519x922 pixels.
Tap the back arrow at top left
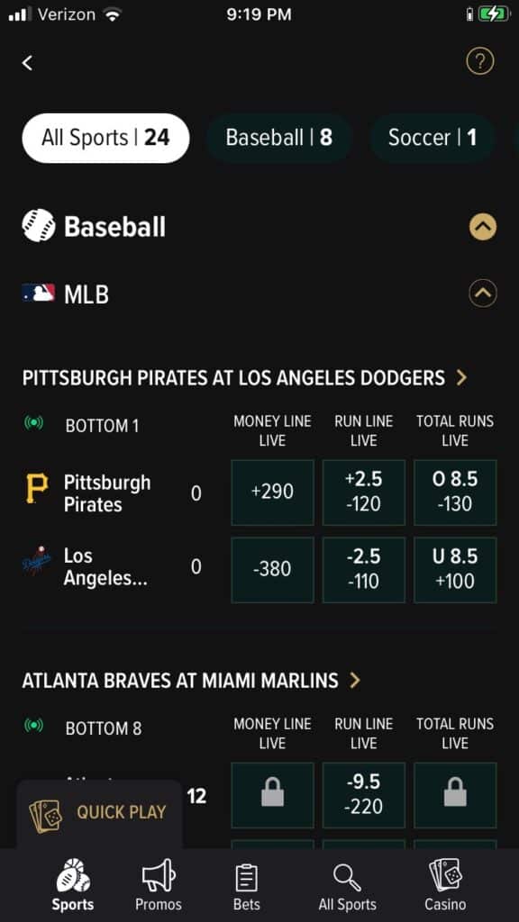coord(26,62)
